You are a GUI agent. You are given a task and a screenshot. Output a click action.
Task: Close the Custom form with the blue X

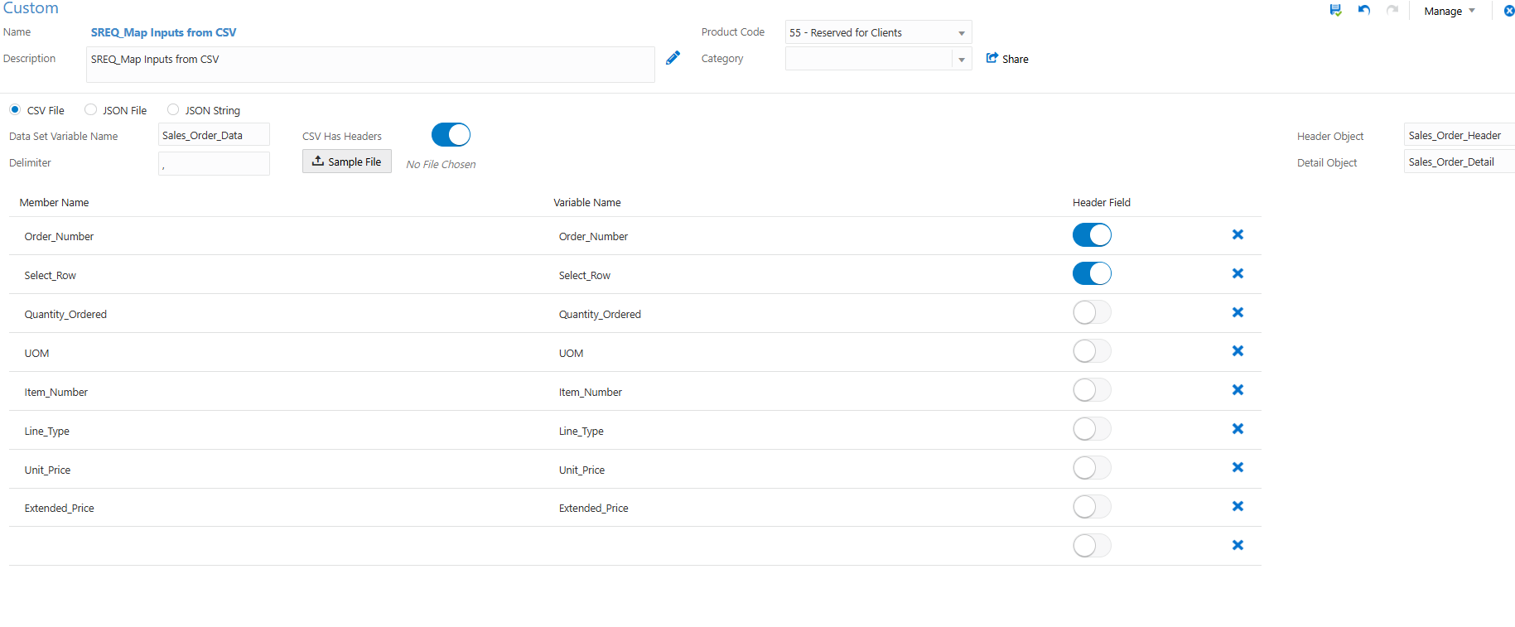click(1509, 11)
